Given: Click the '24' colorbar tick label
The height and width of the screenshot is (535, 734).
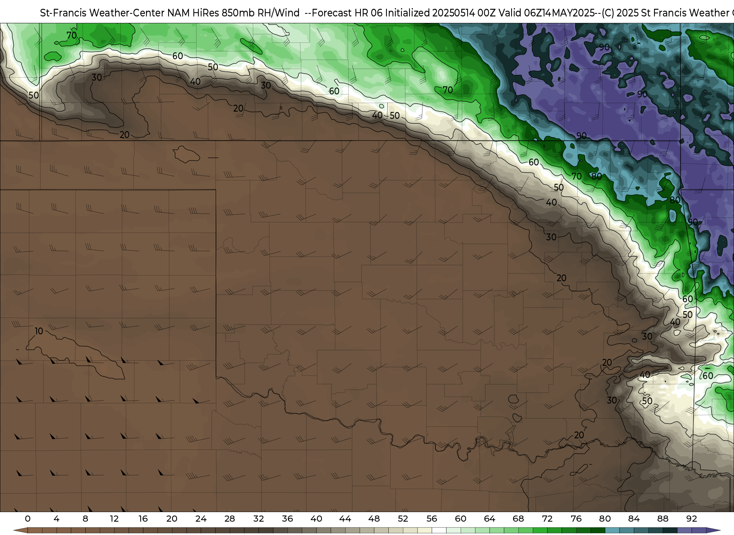Looking at the screenshot, I should 201,519.
